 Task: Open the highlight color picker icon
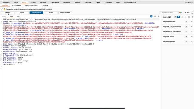[180, 12]
